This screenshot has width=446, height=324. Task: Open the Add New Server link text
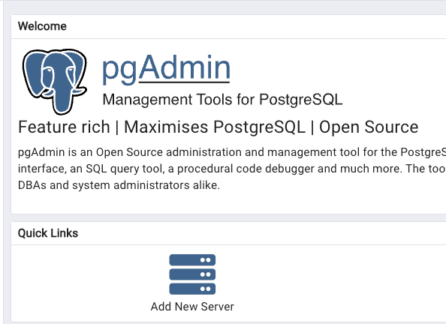192,307
